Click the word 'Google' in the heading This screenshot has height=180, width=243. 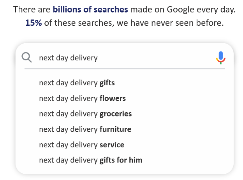tap(180, 10)
